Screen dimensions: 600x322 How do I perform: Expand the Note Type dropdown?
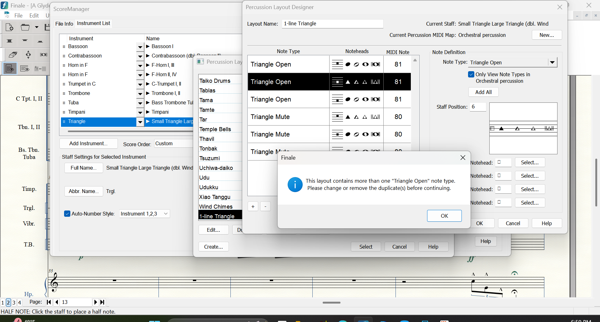(552, 62)
